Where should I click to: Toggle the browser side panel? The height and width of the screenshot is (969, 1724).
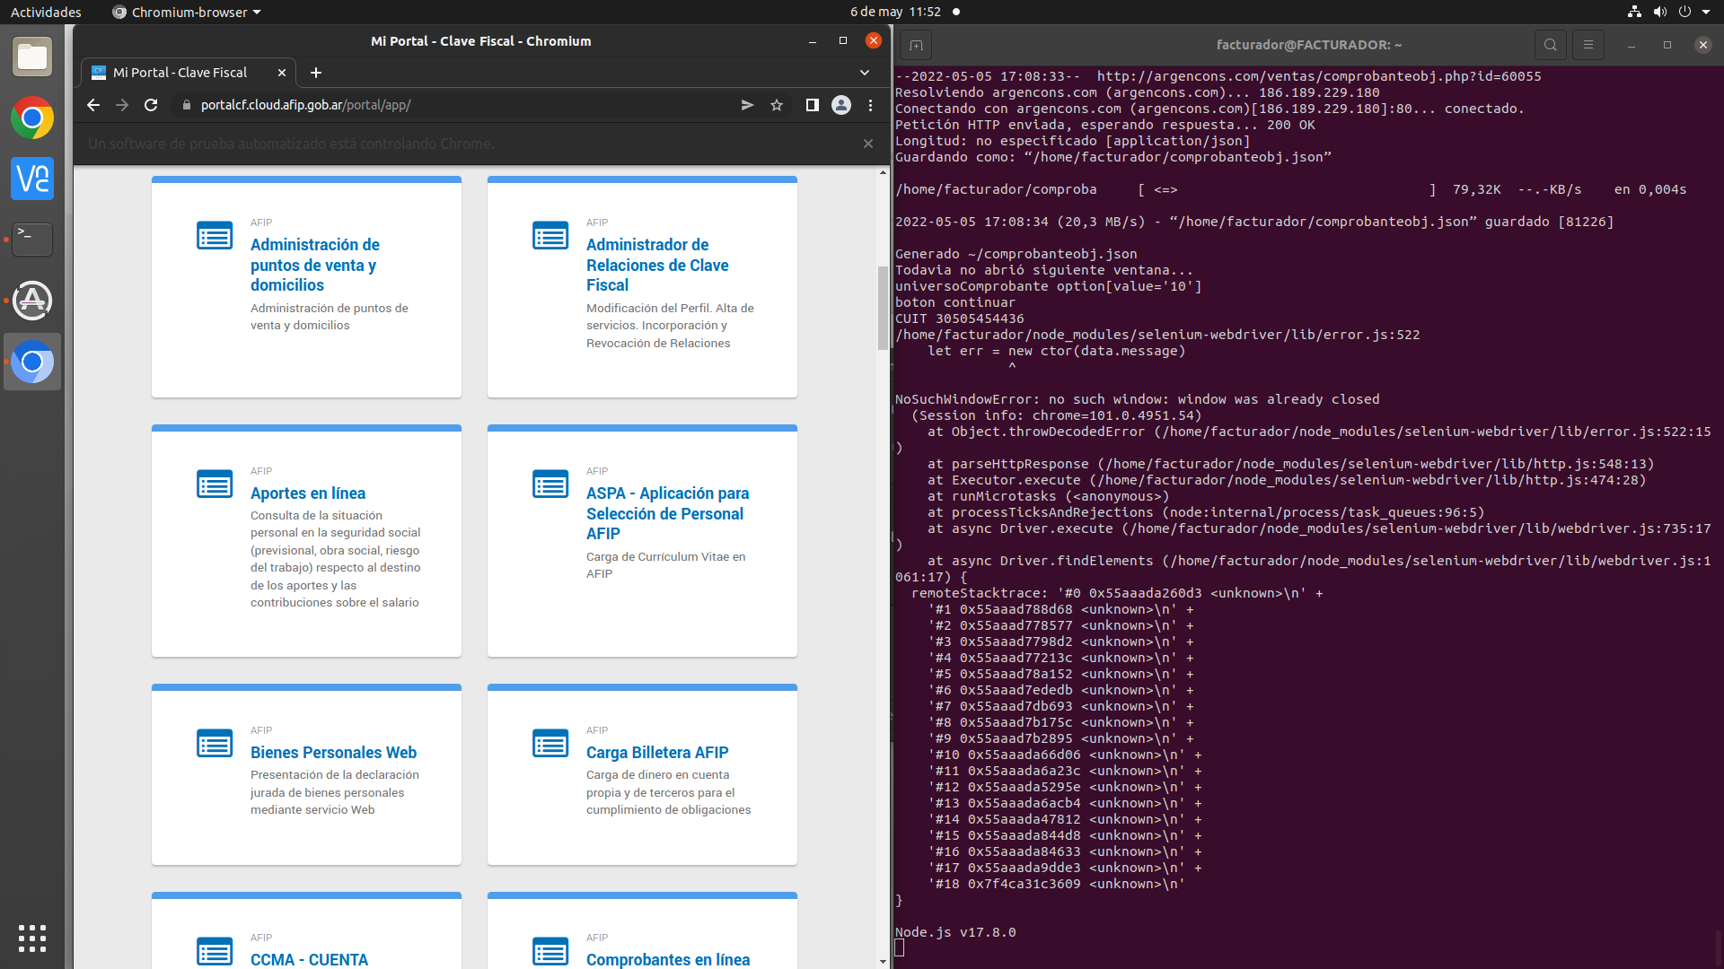point(813,105)
